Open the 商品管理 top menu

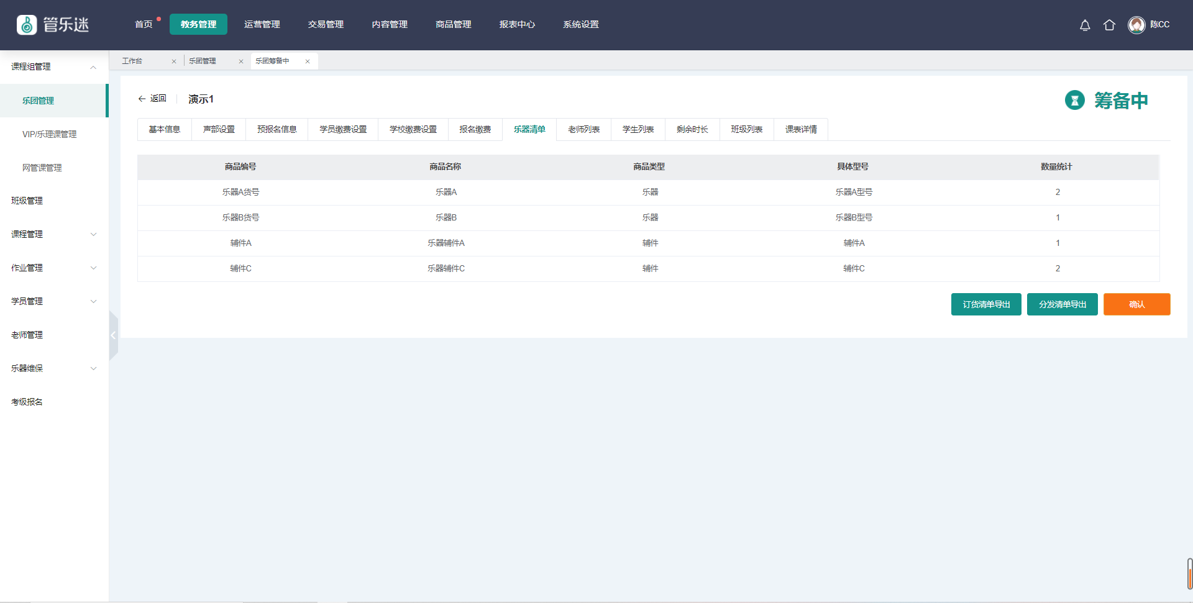(x=453, y=25)
